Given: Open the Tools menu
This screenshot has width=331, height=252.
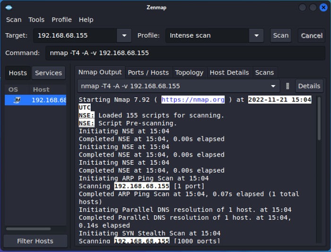Looking at the screenshot, I should [36, 20].
